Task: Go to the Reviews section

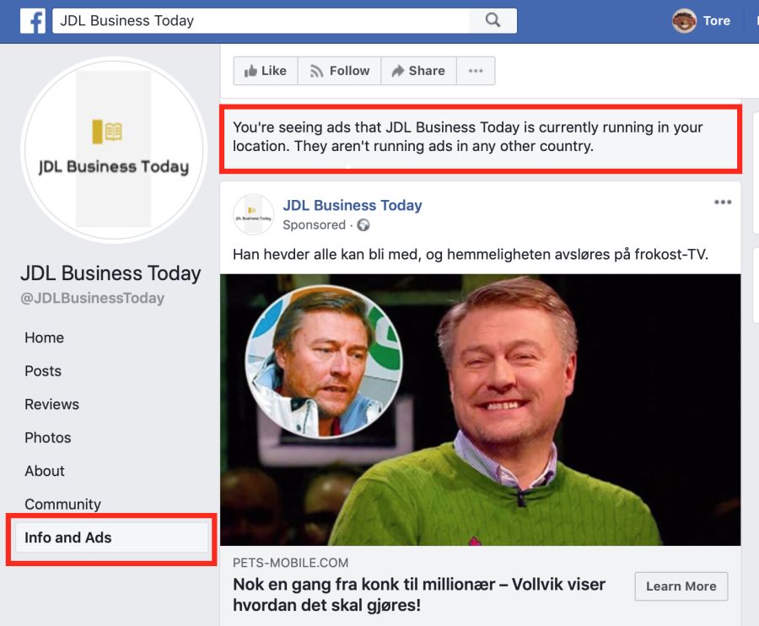Action: click(51, 404)
